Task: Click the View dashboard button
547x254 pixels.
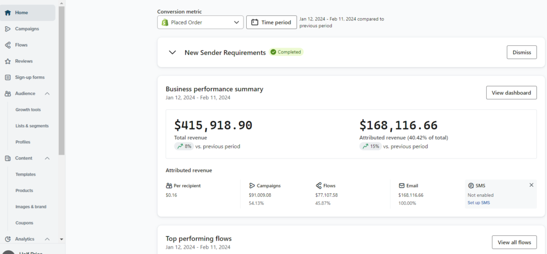Action: point(511,93)
